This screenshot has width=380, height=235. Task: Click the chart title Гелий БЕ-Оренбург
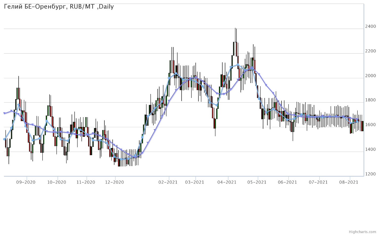coord(59,7)
